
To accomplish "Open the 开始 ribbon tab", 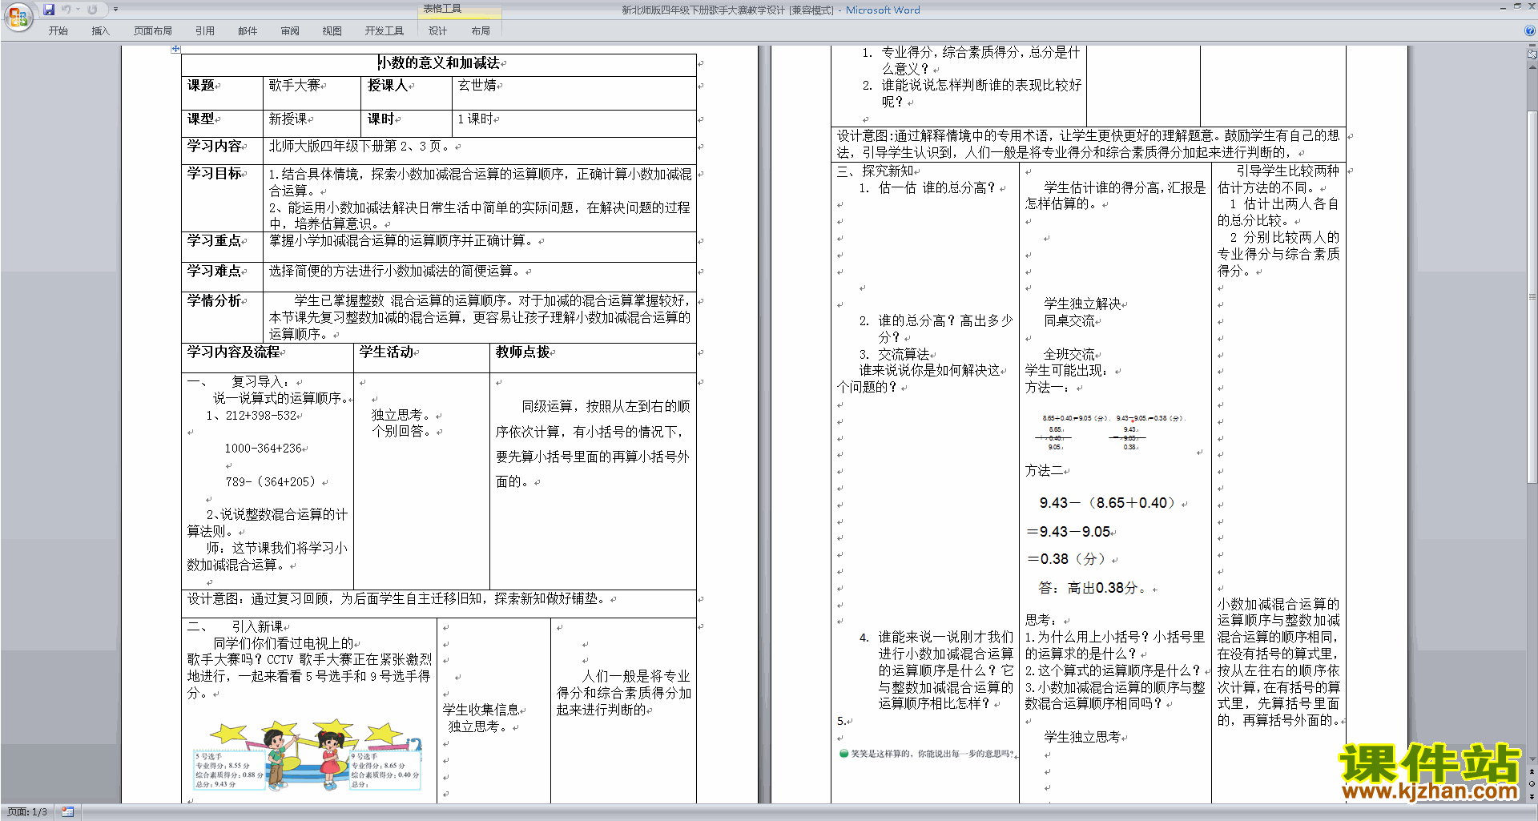I will pyautogui.click(x=58, y=31).
